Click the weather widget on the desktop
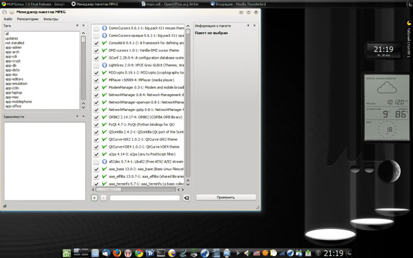The image size is (413, 258). [x=387, y=108]
